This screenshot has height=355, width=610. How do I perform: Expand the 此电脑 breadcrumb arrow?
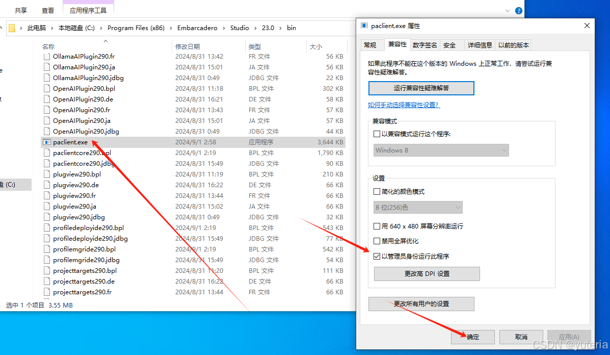pos(52,28)
